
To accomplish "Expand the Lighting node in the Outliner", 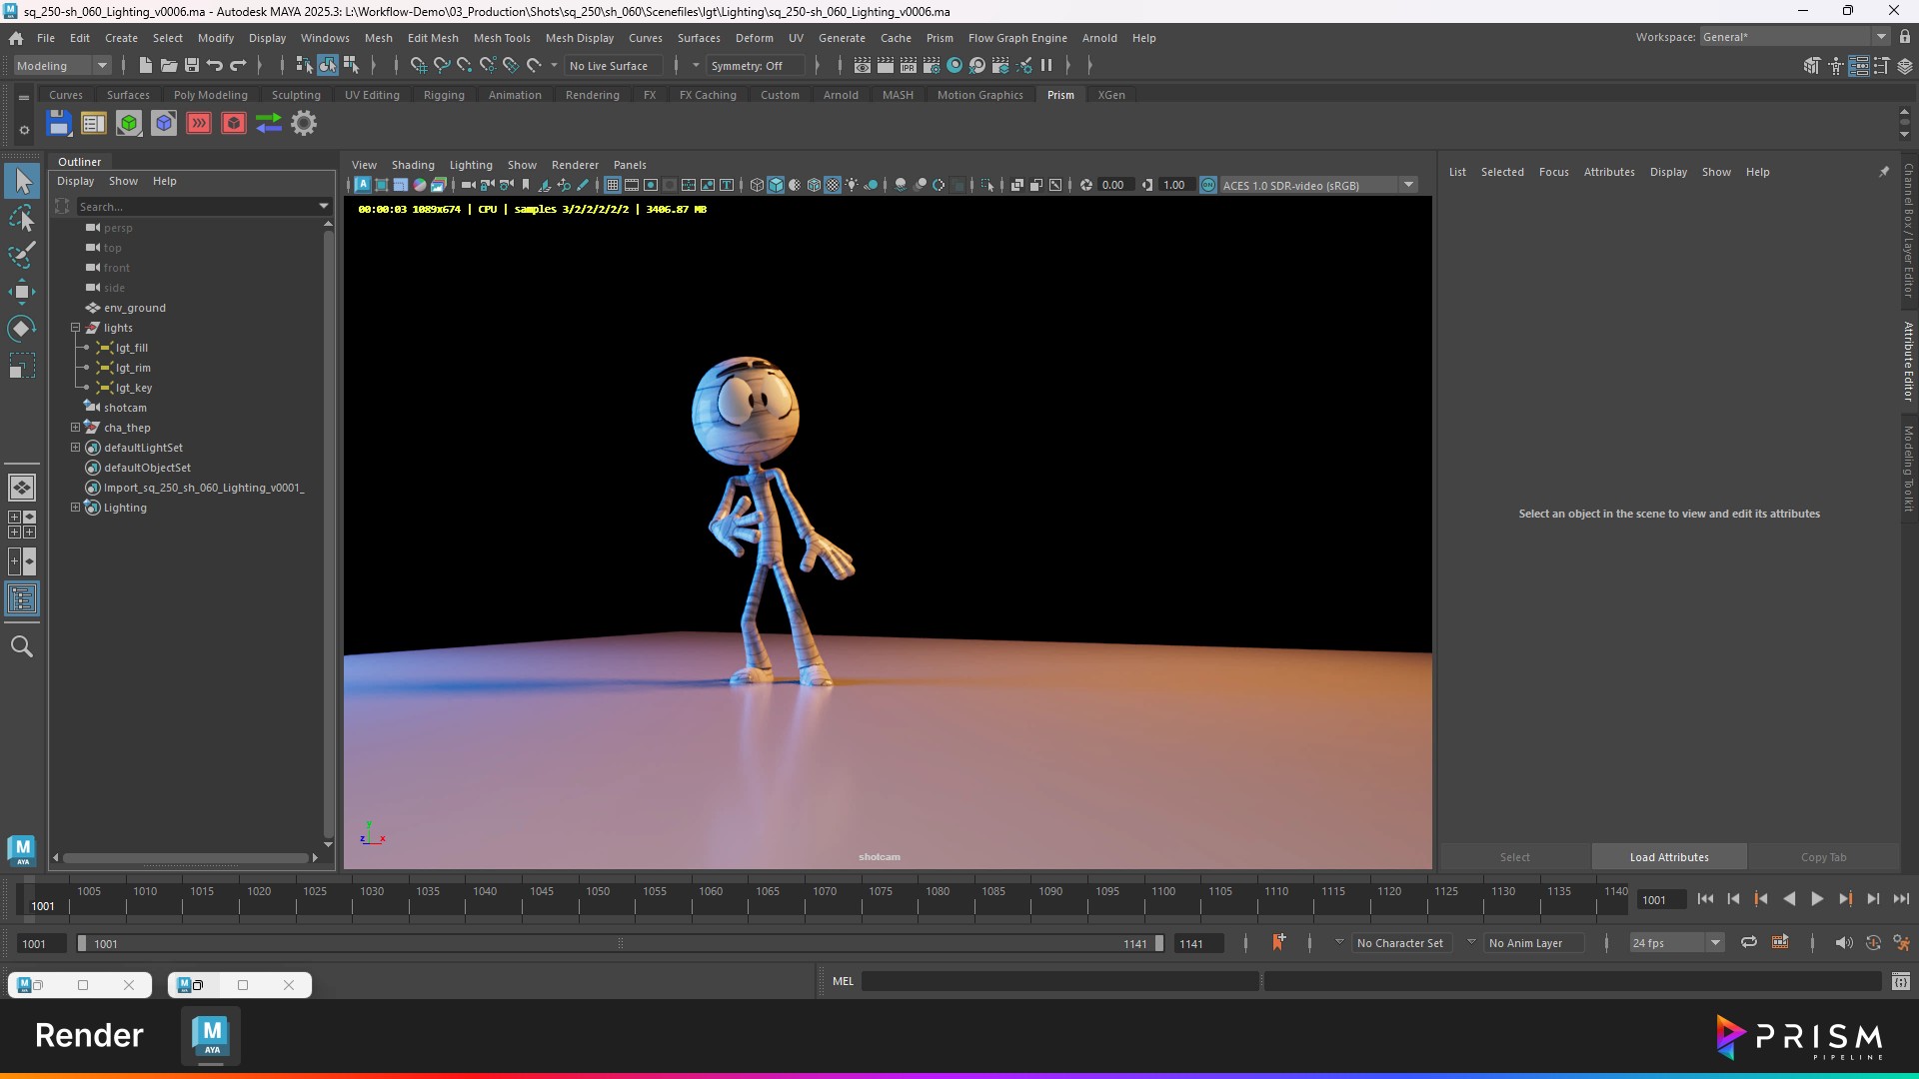I will pyautogui.click(x=75, y=508).
